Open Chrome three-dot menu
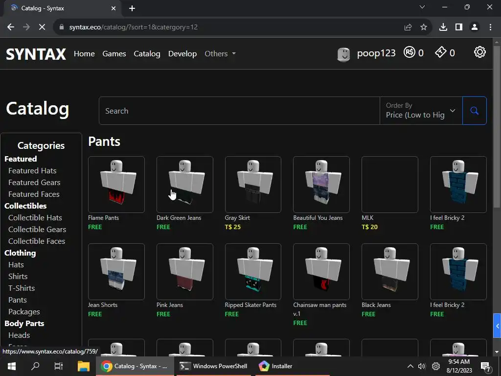 point(490,27)
